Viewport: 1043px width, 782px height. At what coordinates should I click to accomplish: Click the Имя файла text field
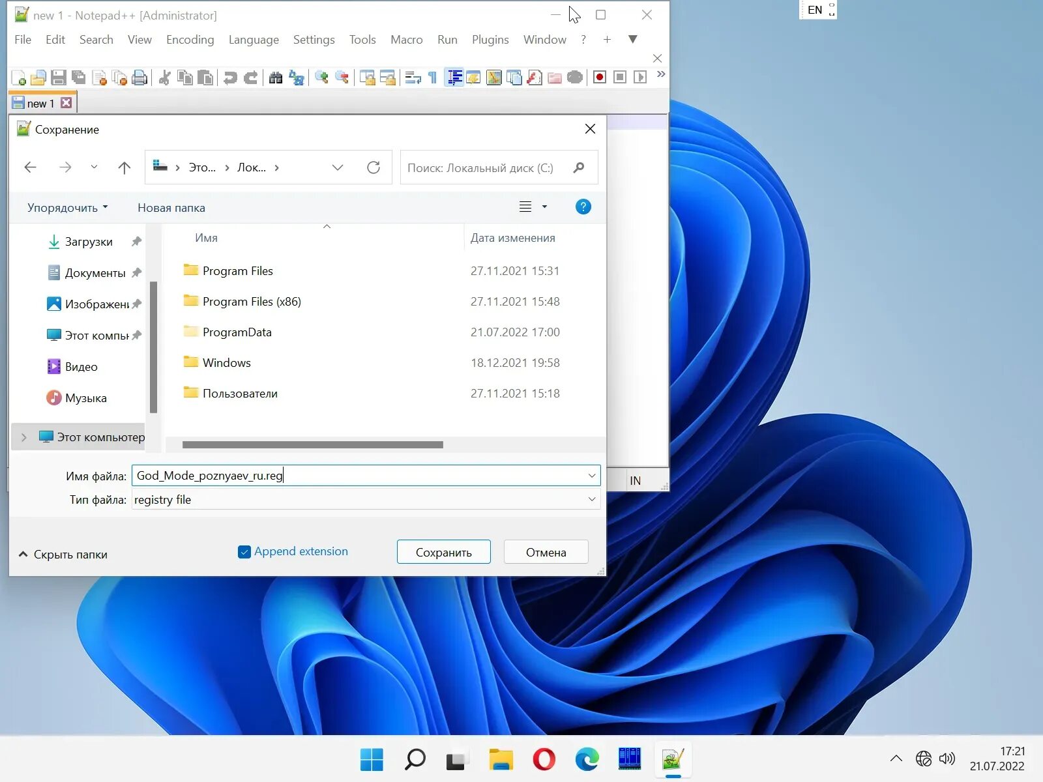click(366, 476)
